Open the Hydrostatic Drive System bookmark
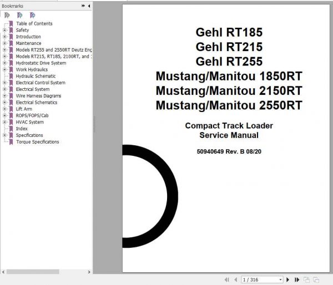Image resolution: width=333 pixels, height=285 pixels. tap(41, 63)
